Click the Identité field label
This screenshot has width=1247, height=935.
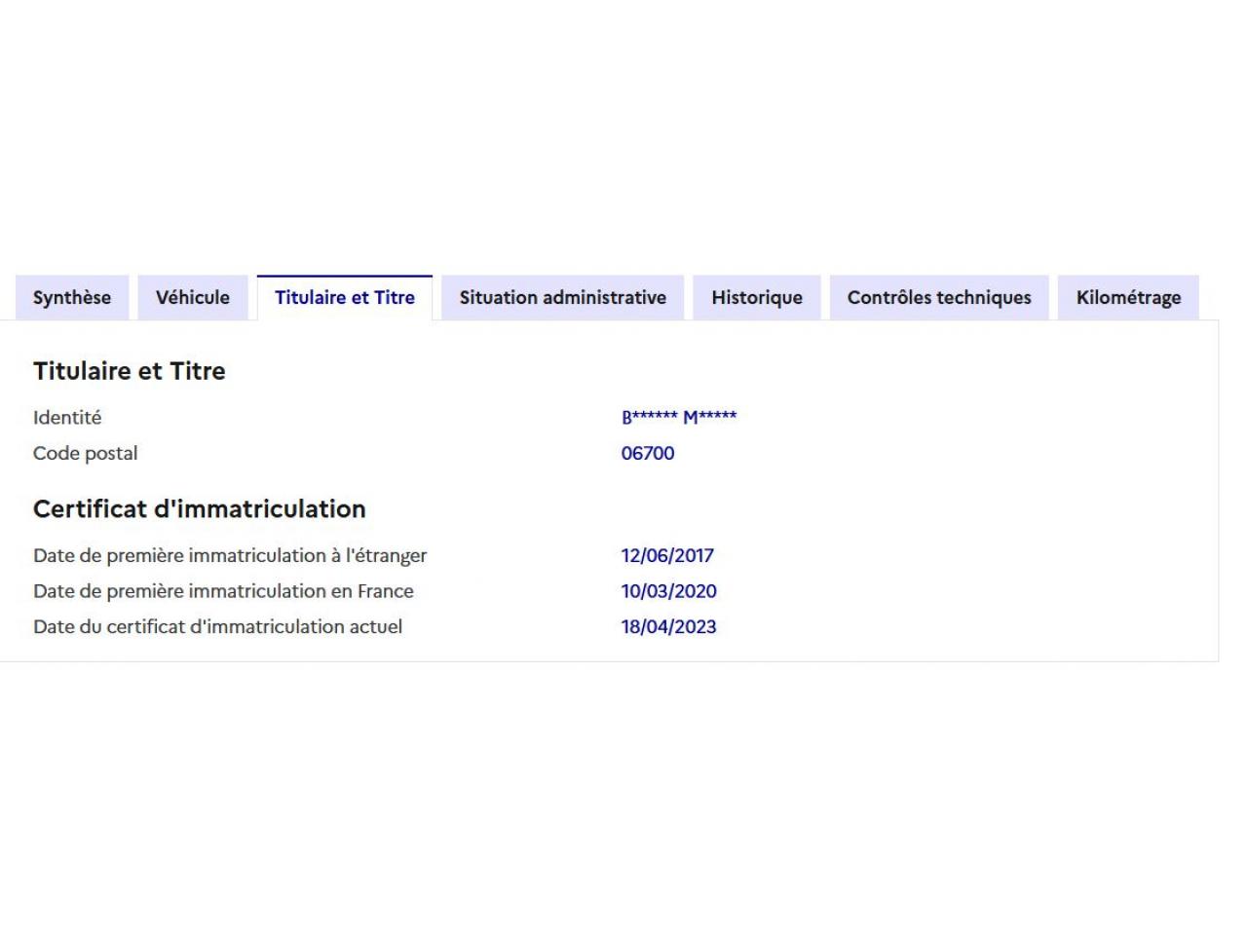67,418
